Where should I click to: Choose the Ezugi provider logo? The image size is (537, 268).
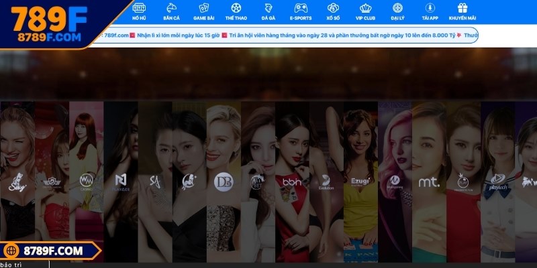(360, 182)
